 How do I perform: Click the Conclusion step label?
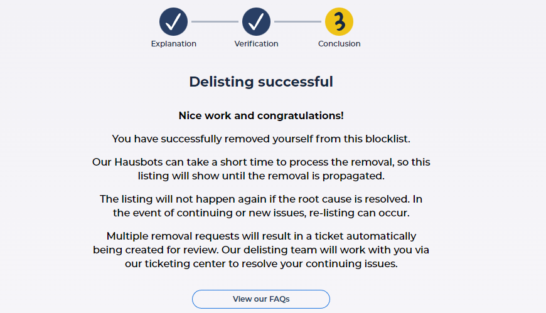pos(339,44)
